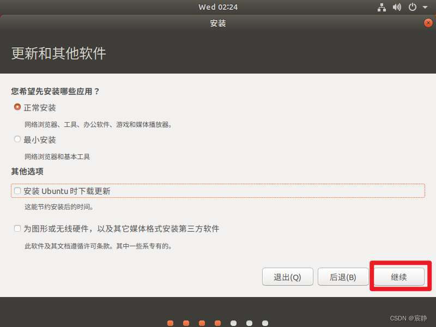
Task: Click the volume speaker icon in top bar
Action: click(396, 7)
